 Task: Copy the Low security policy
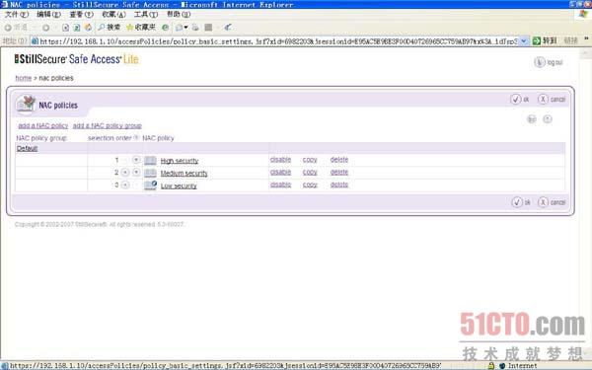pyautogui.click(x=310, y=185)
